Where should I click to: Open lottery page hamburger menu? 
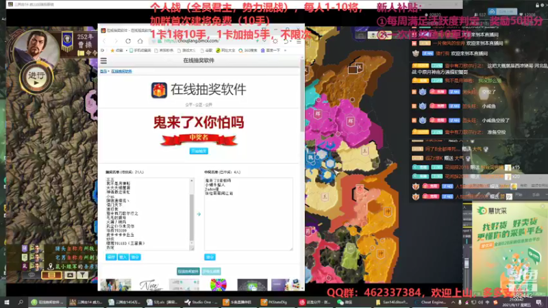[103, 61]
